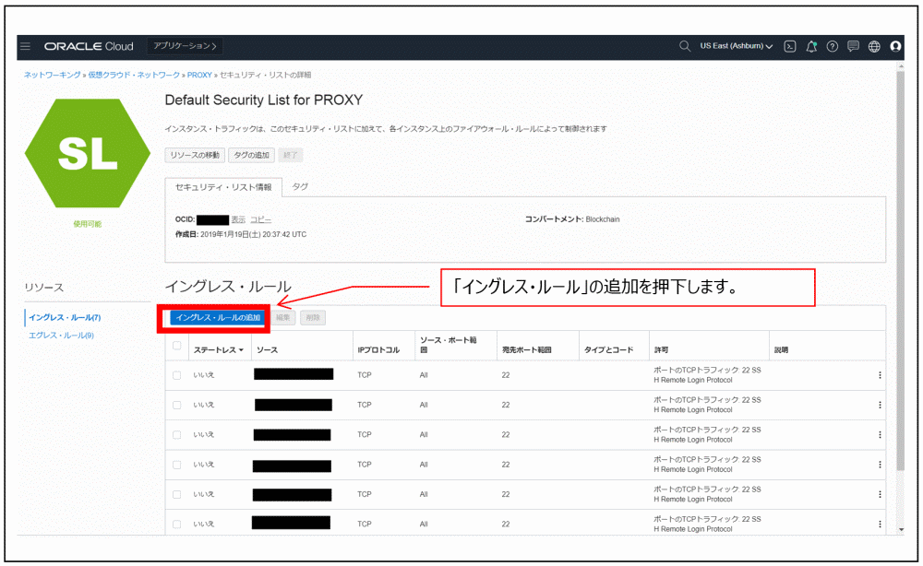Click the ソース column header
This screenshot has height=566, width=923.
(x=268, y=349)
